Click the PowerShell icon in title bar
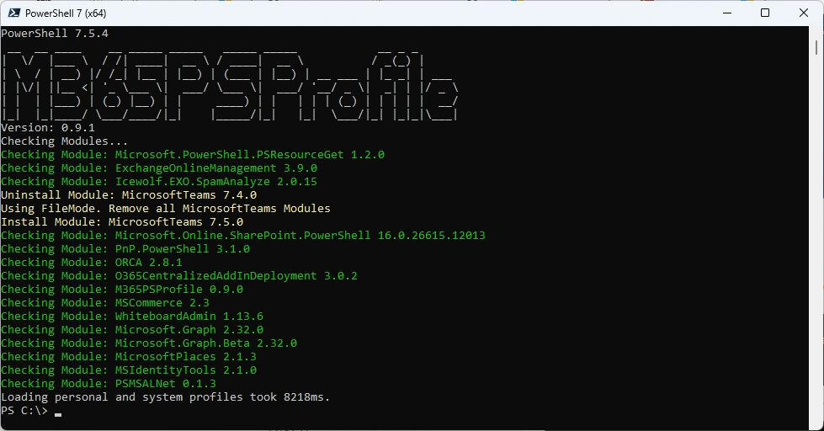 pyautogui.click(x=13, y=13)
